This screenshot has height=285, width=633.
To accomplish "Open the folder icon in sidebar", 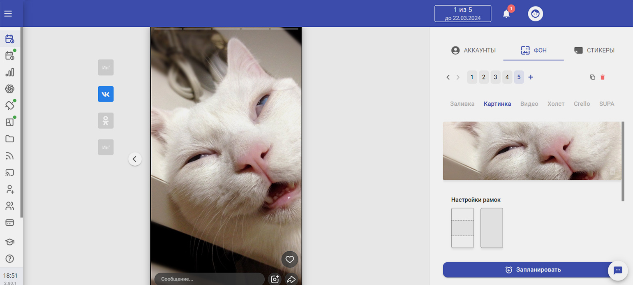I will coord(10,139).
